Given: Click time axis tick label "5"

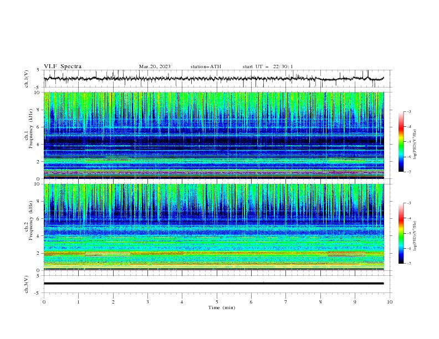Looking at the screenshot, I should point(217,302).
